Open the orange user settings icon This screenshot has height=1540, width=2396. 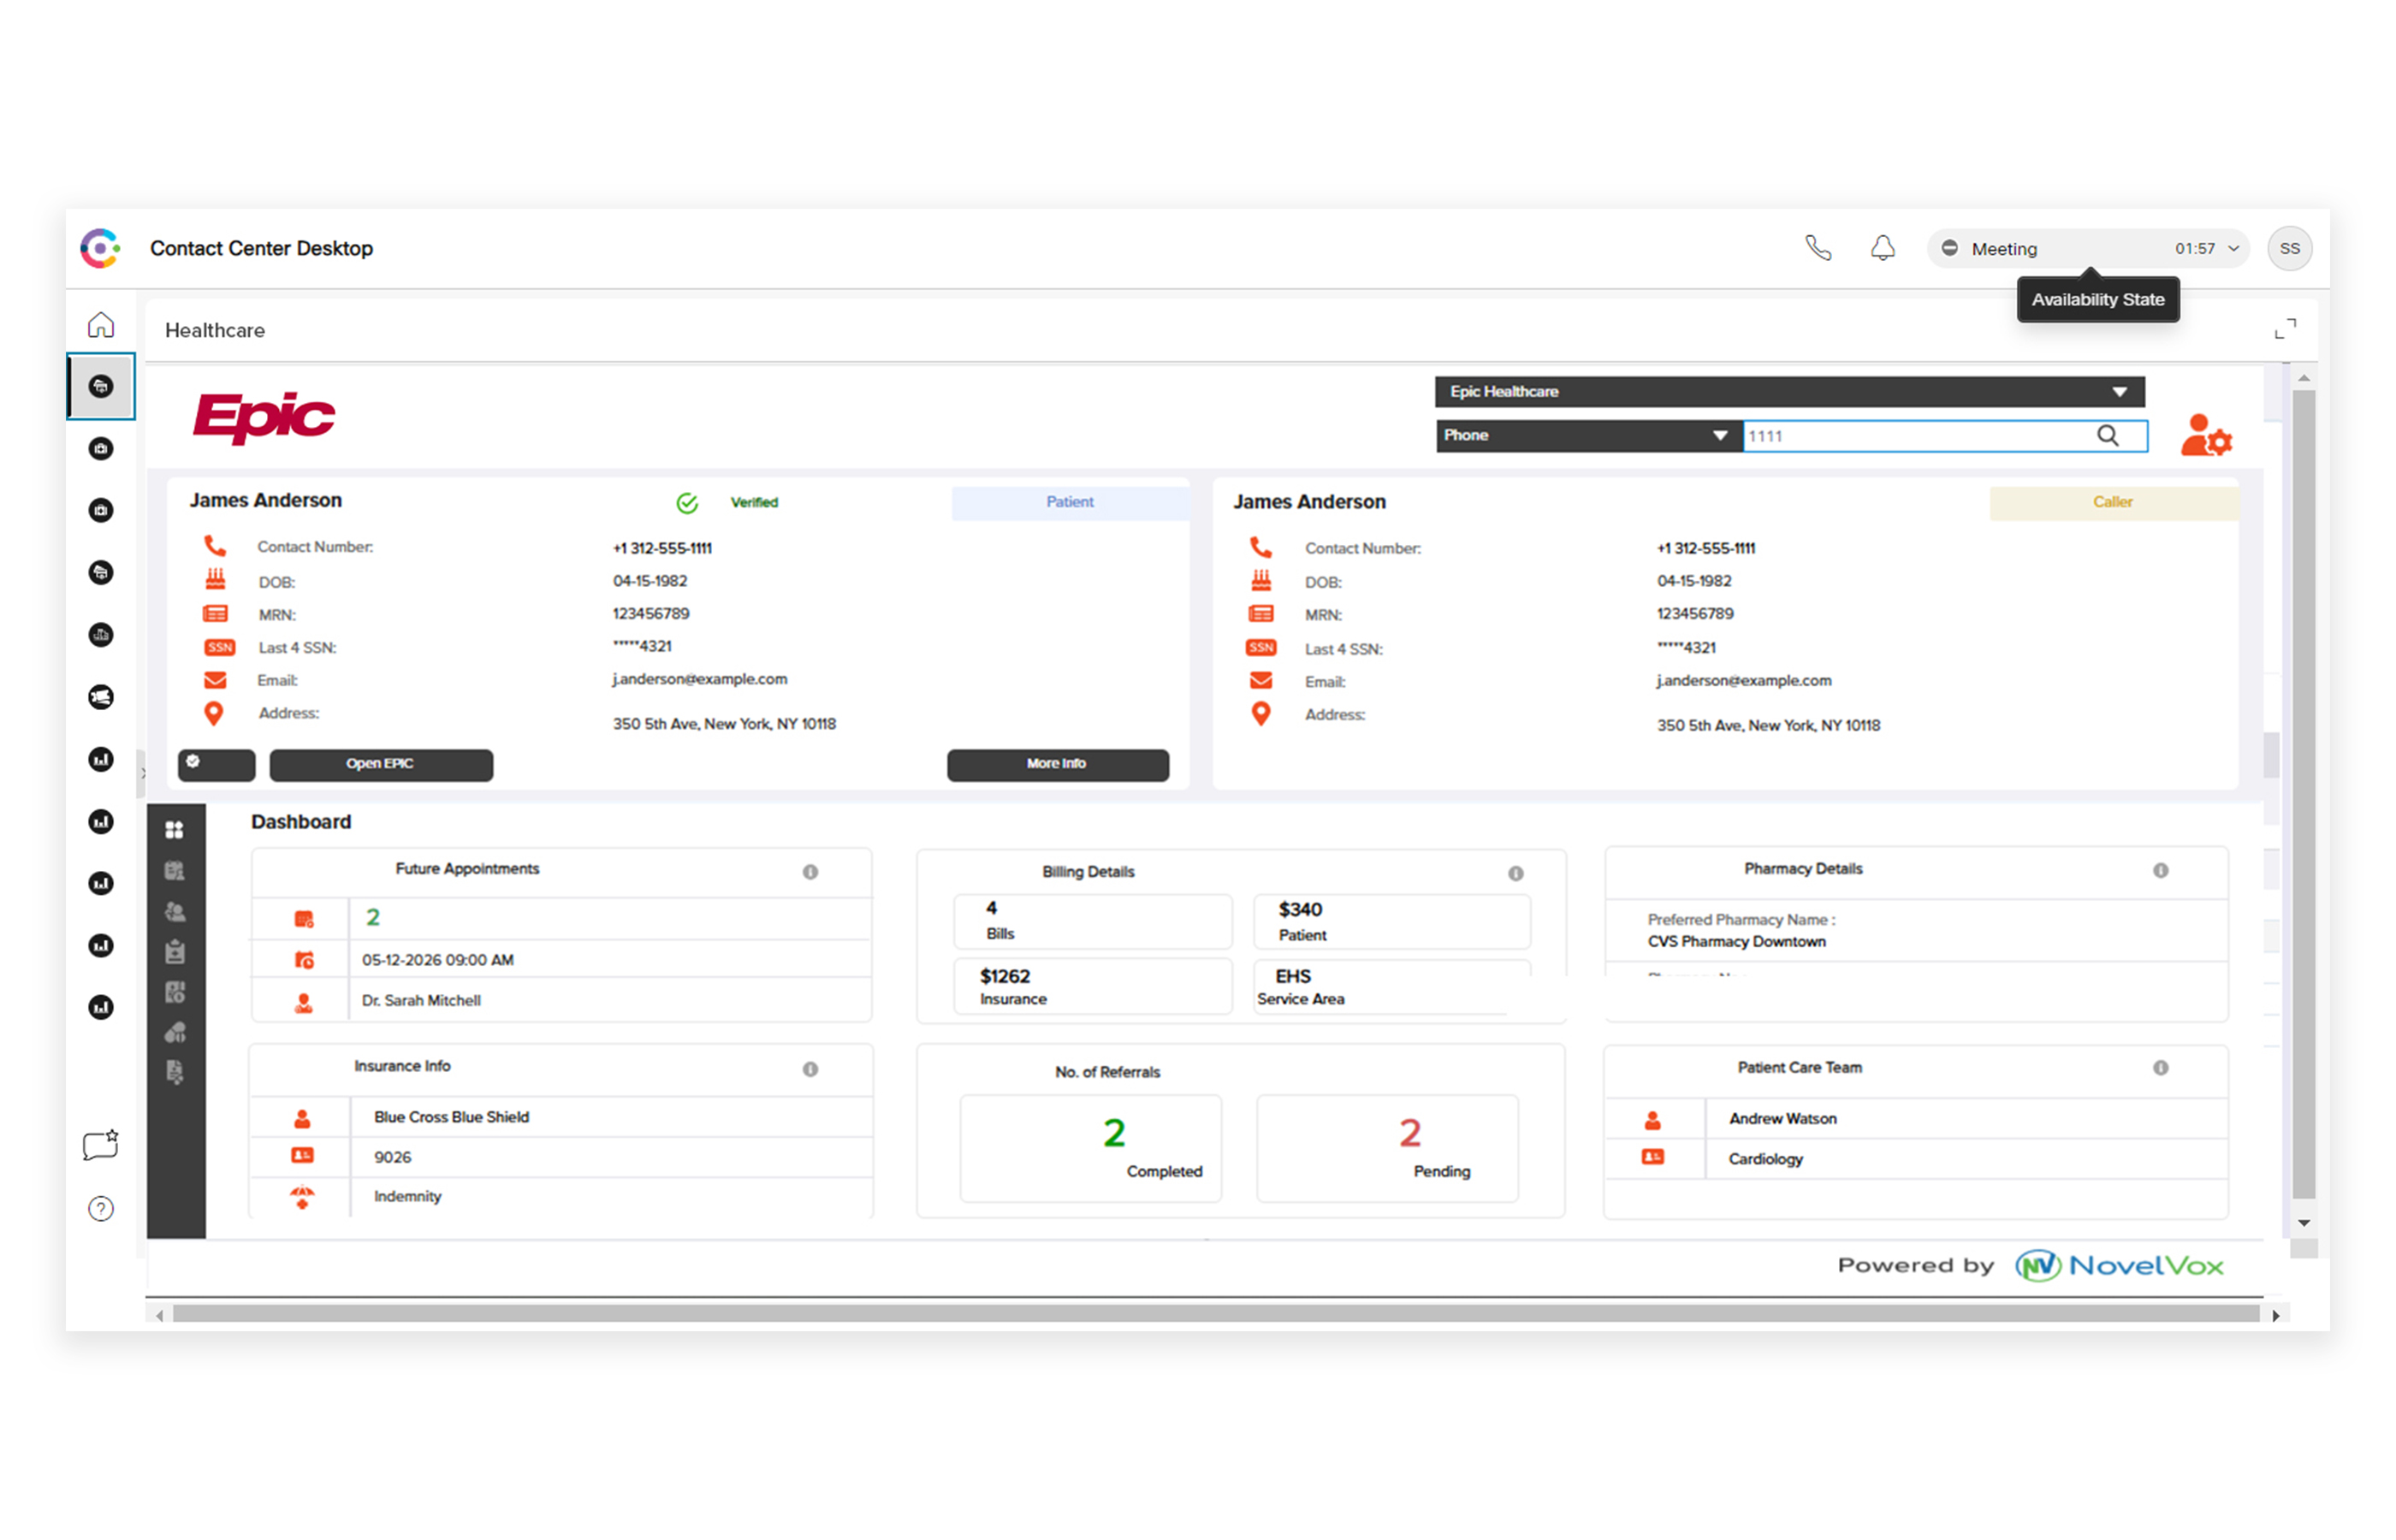coord(2206,436)
